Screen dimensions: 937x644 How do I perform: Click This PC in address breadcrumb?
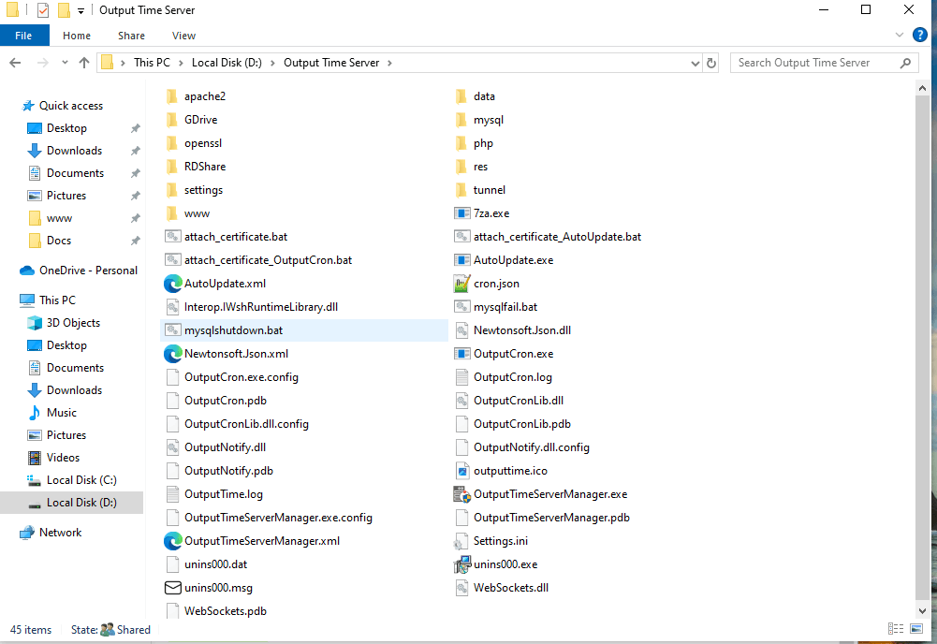click(152, 63)
